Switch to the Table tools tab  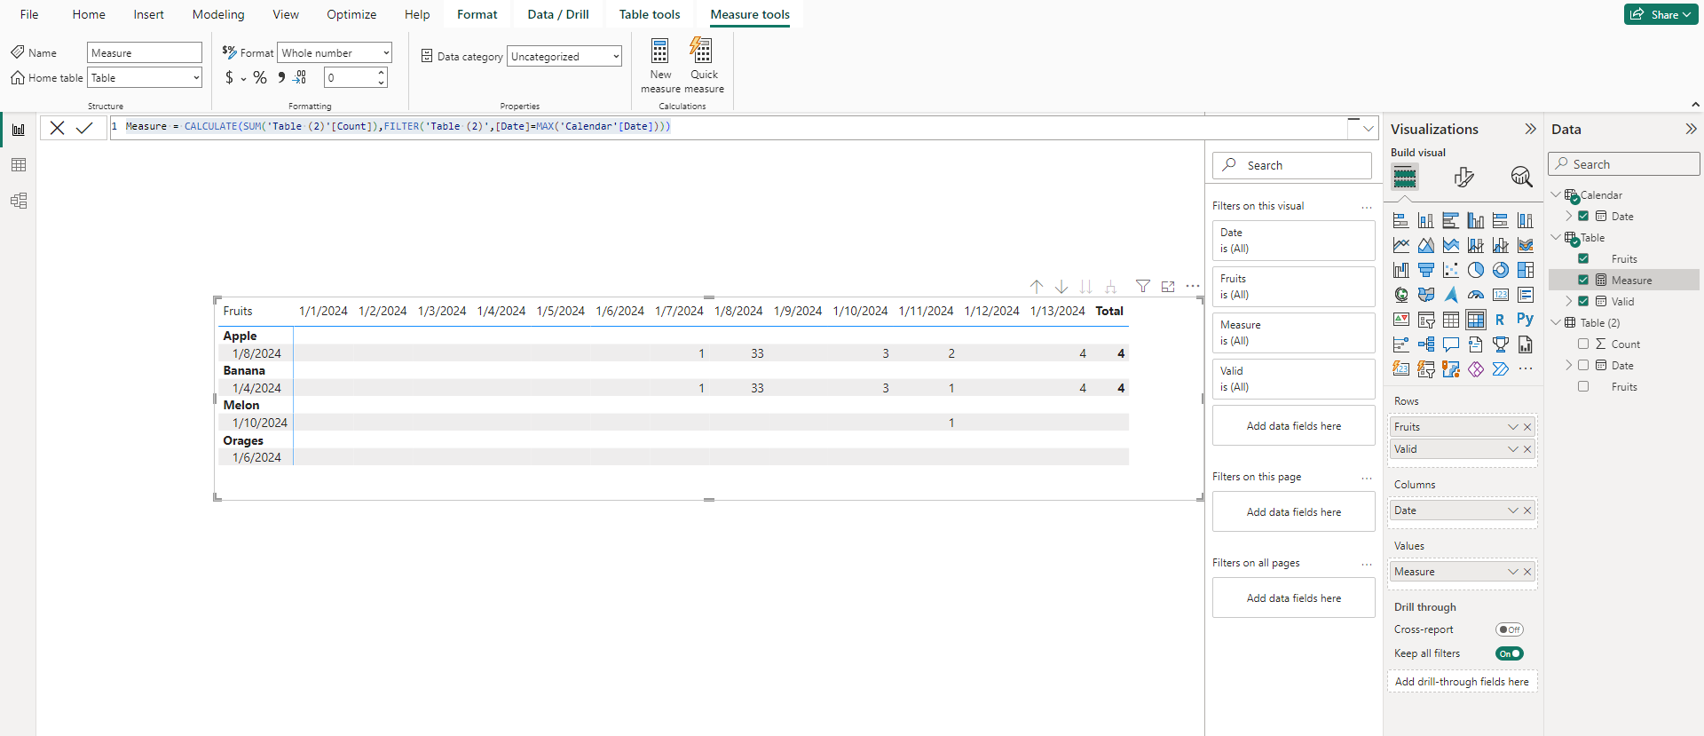click(650, 14)
